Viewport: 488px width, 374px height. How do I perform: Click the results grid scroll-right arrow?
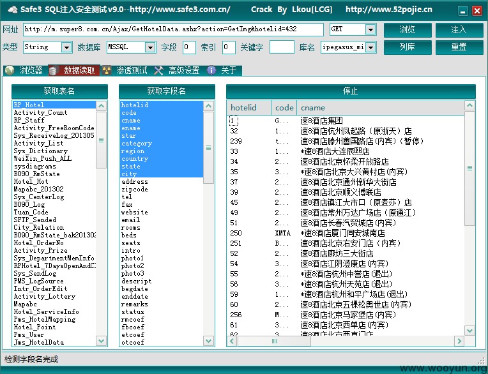[459, 341]
